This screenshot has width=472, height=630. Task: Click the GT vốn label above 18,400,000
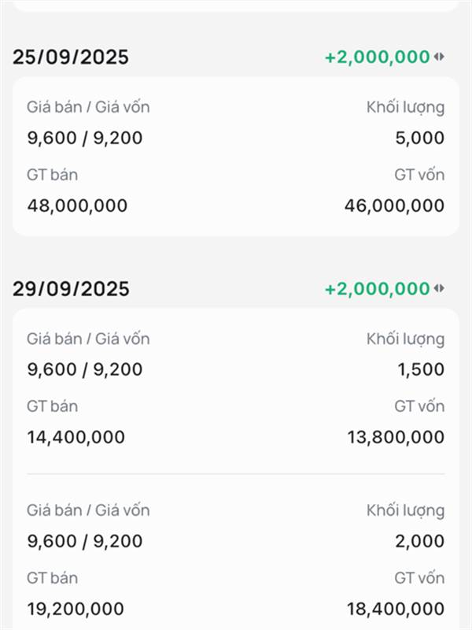click(419, 578)
